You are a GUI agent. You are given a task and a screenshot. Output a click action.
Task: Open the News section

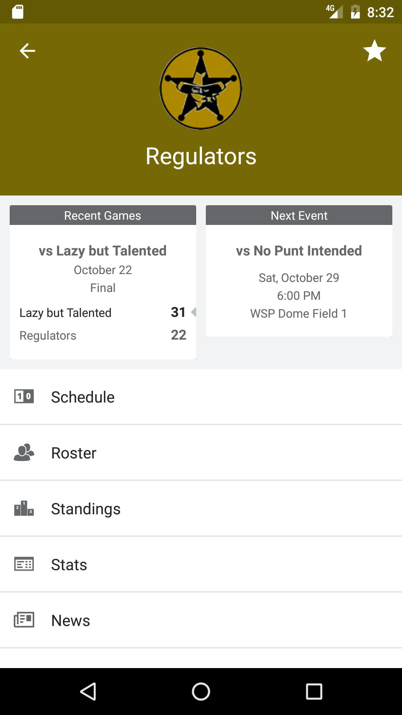(x=70, y=620)
